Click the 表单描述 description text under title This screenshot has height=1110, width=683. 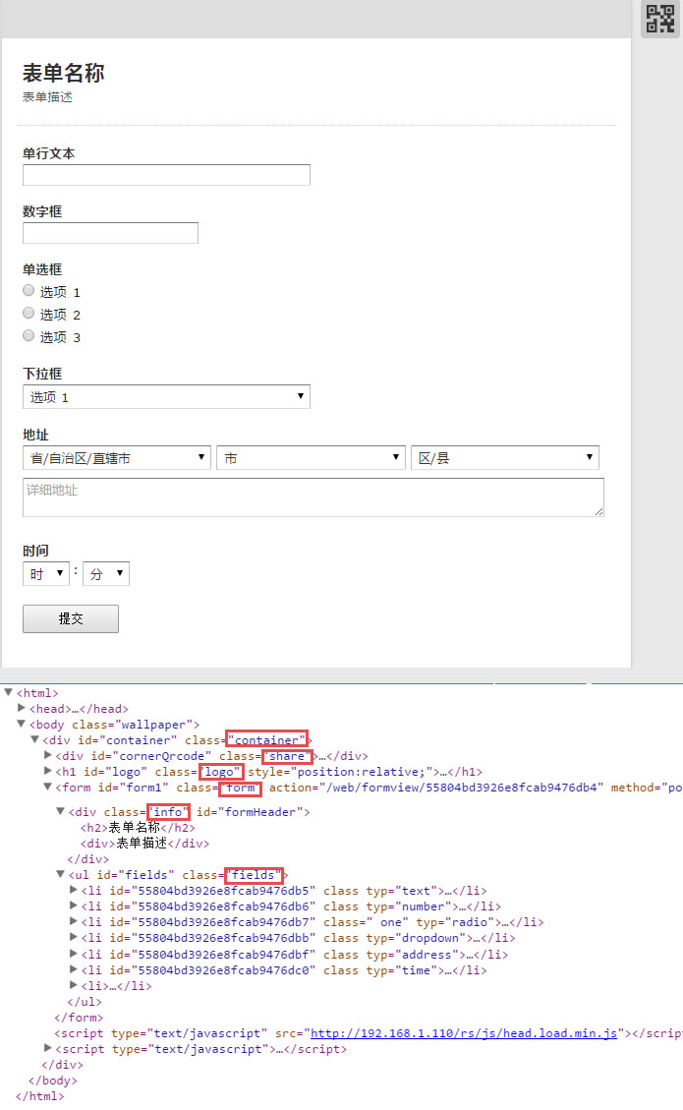tap(47, 97)
